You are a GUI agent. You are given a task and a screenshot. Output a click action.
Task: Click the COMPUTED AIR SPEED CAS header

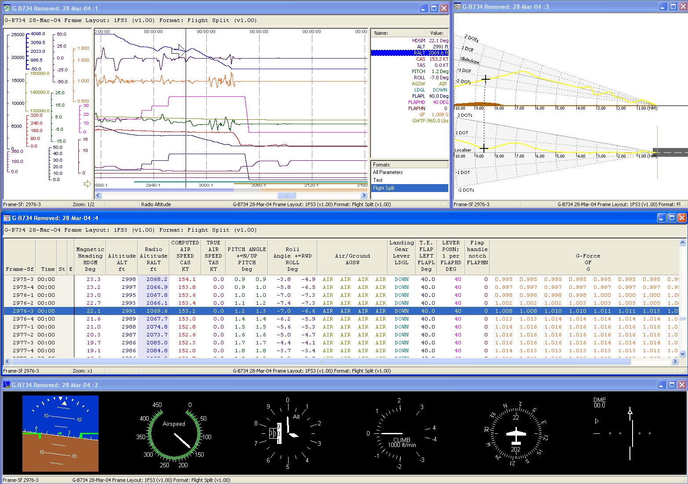[185, 256]
